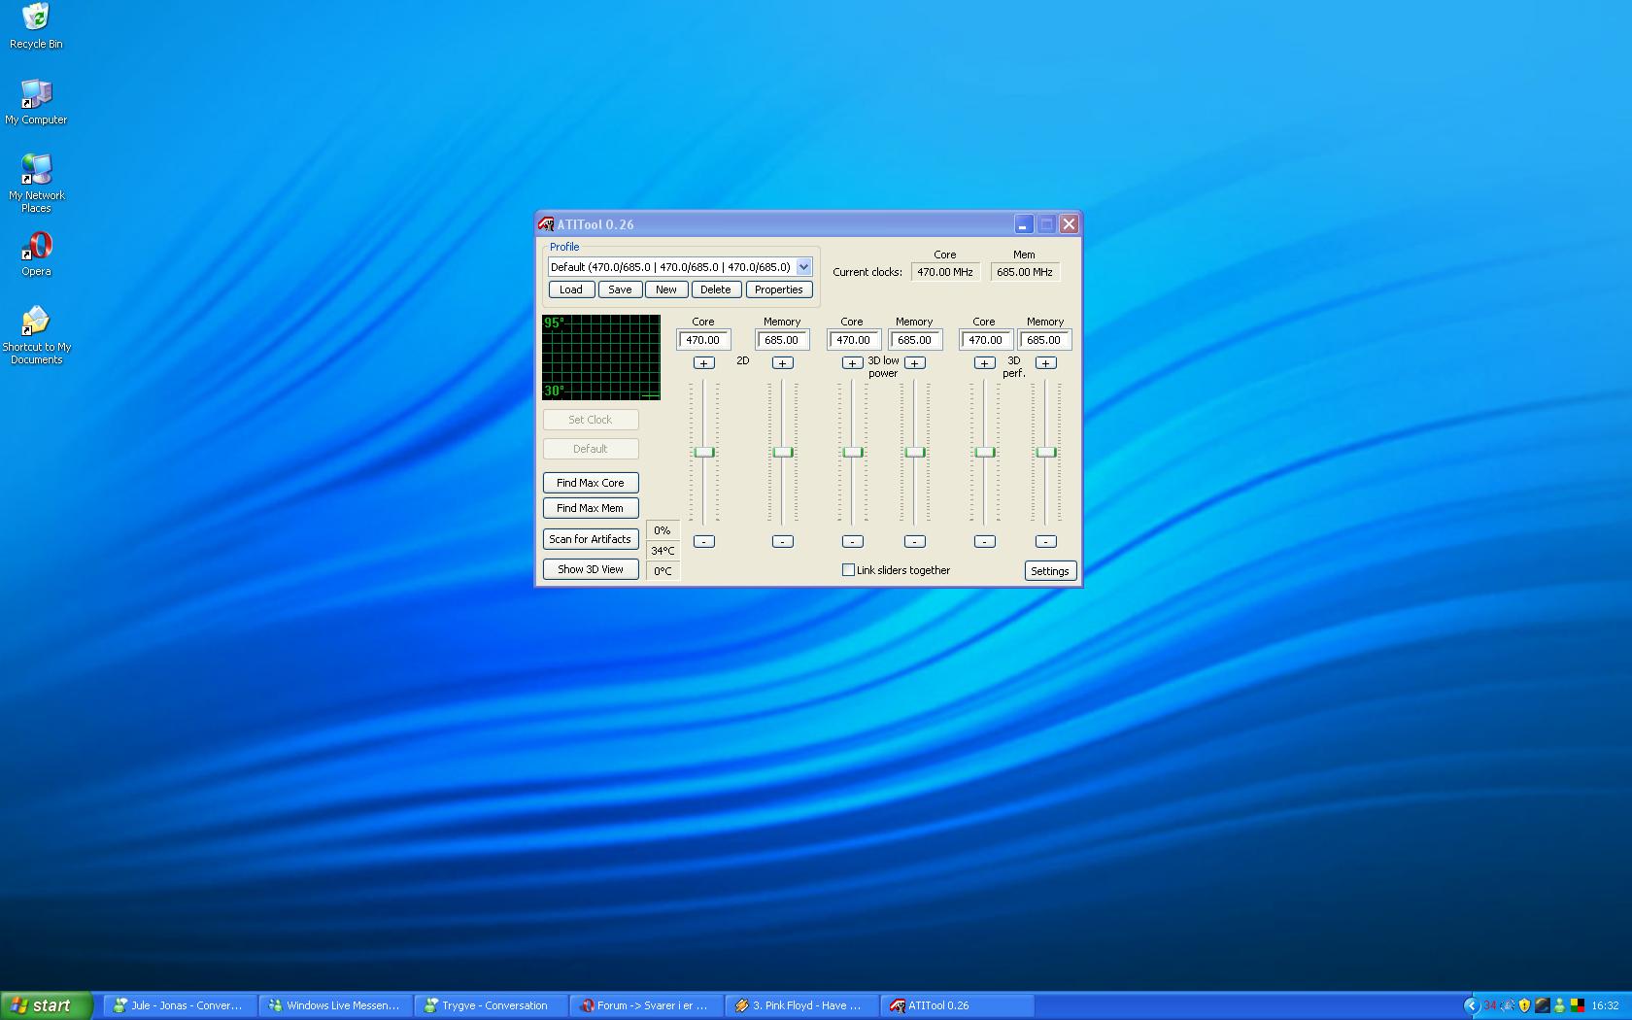The height and width of the screenshot is (1020, 1632).
Task: Decrease 3D perf Memory with minus button
Action: coord(1046,541)
